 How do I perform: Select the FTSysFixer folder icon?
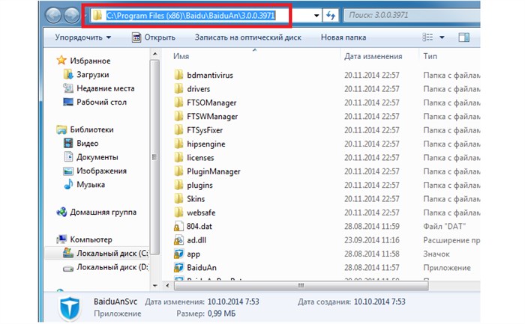coord(178,130)
